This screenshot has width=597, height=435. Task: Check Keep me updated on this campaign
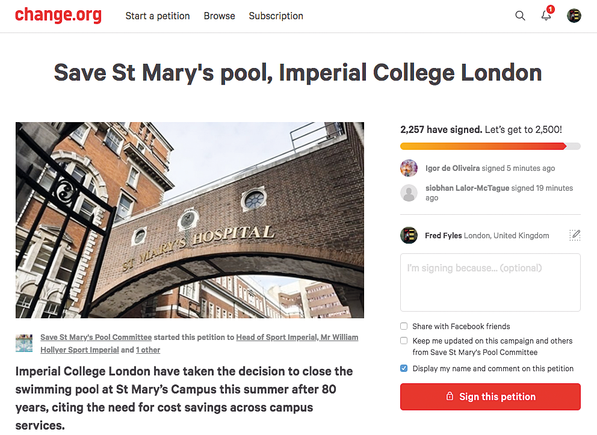point(404,341)
